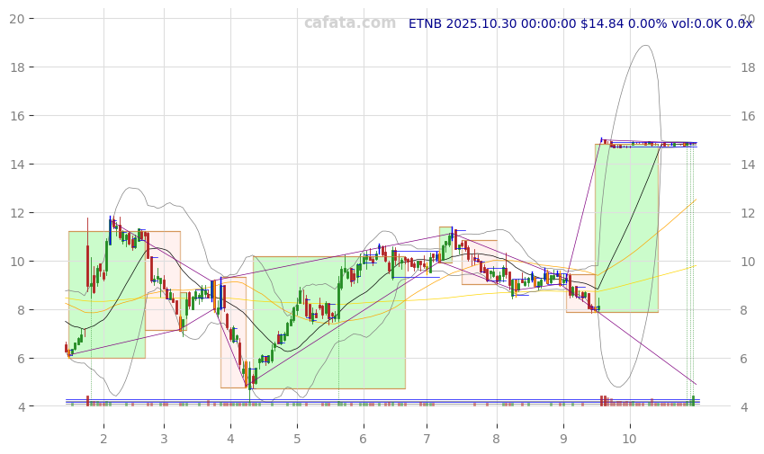764x454 pixels.
Task: Click left y-axis label 12
Action: tap(27, 213)
